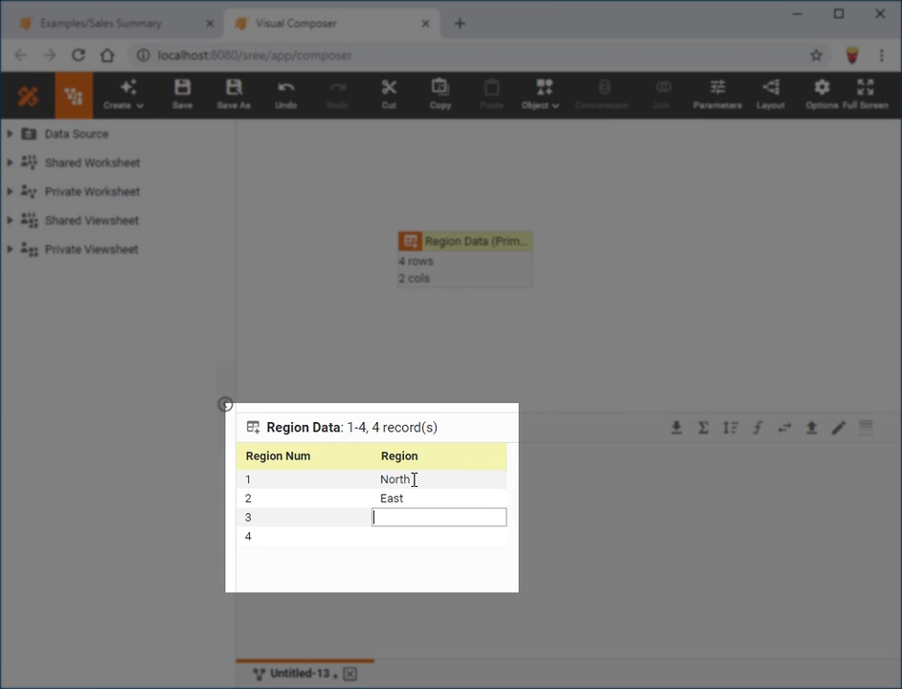Click the export upload arrow icon
902x689 pixels.
click(811, 428)
